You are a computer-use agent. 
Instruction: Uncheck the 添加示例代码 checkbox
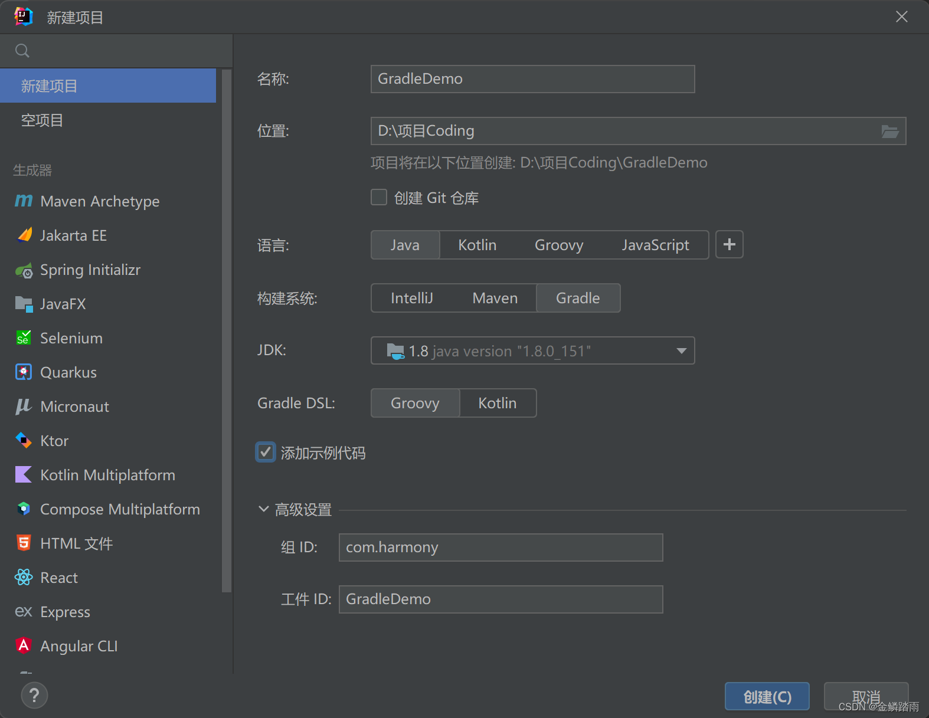(266, 453)
